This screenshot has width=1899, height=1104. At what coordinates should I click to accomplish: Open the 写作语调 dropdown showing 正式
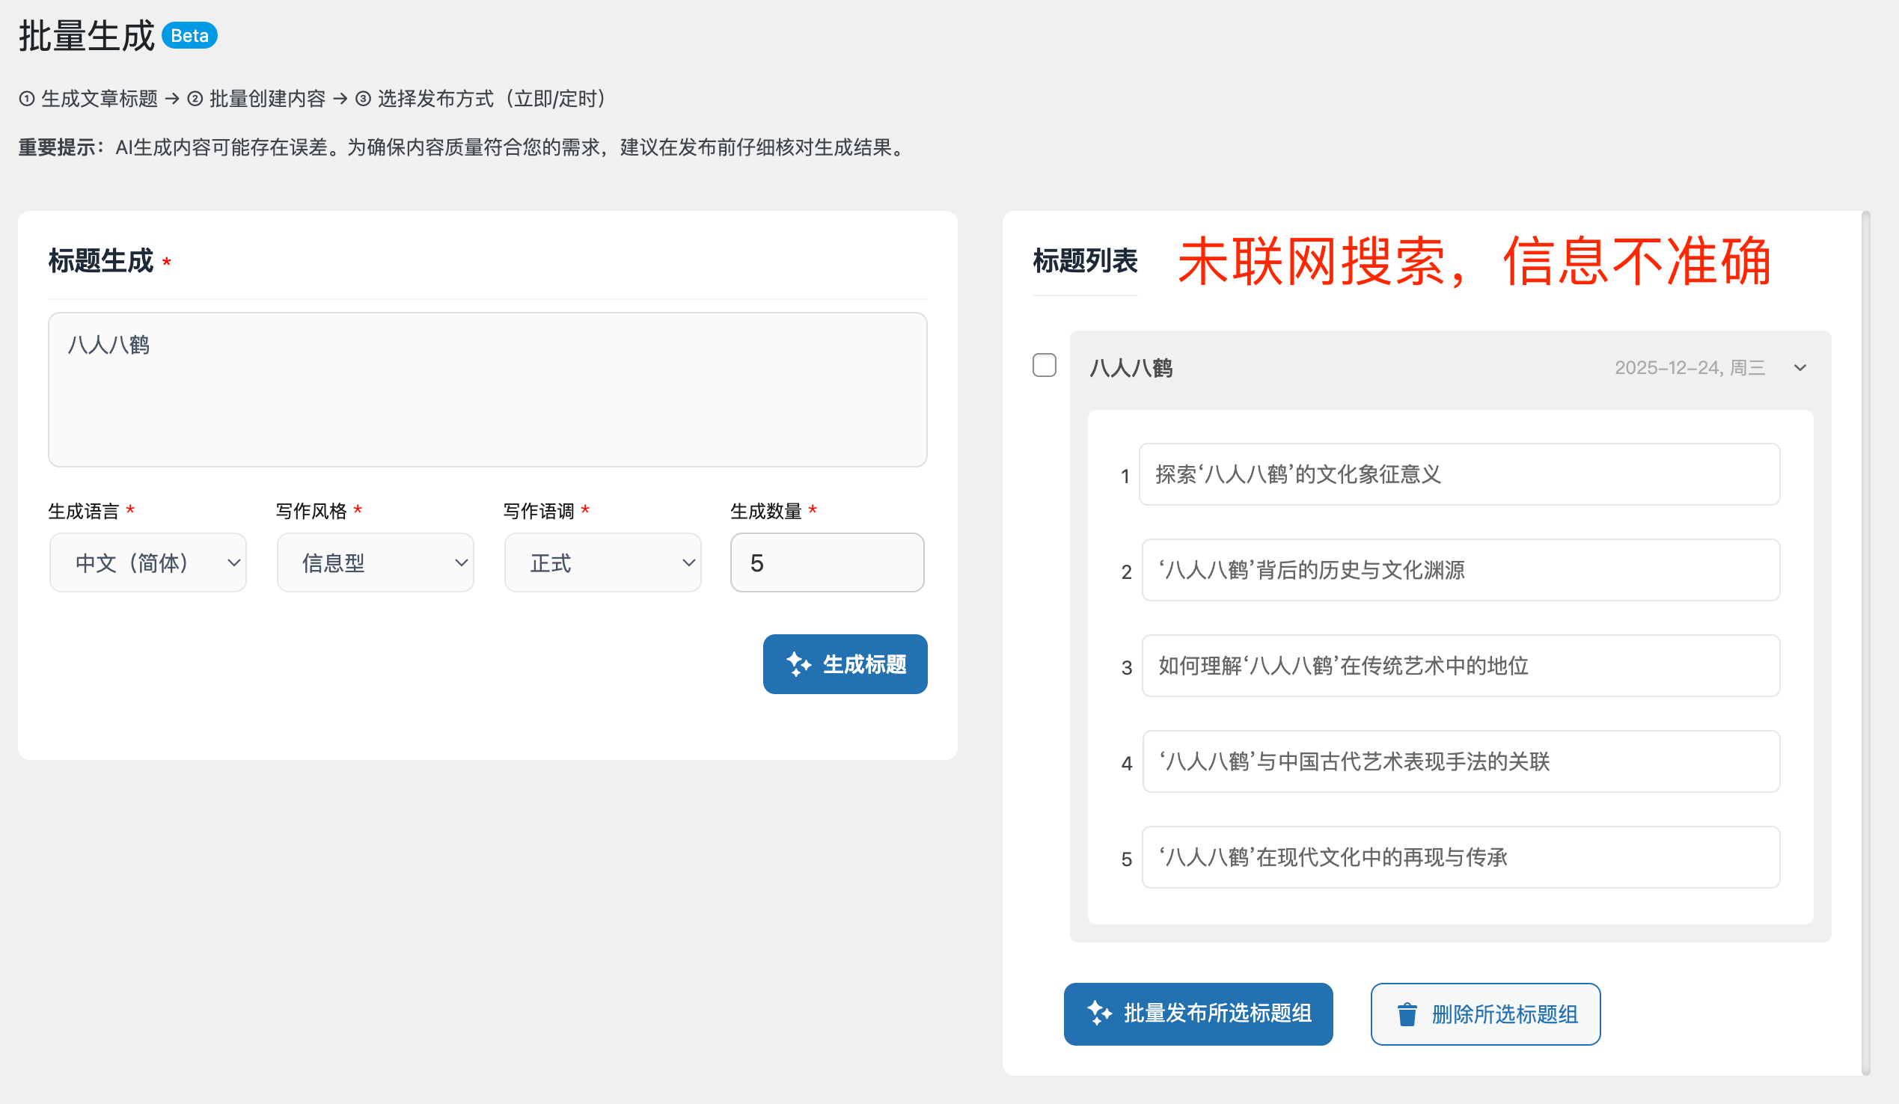[602, 562]
